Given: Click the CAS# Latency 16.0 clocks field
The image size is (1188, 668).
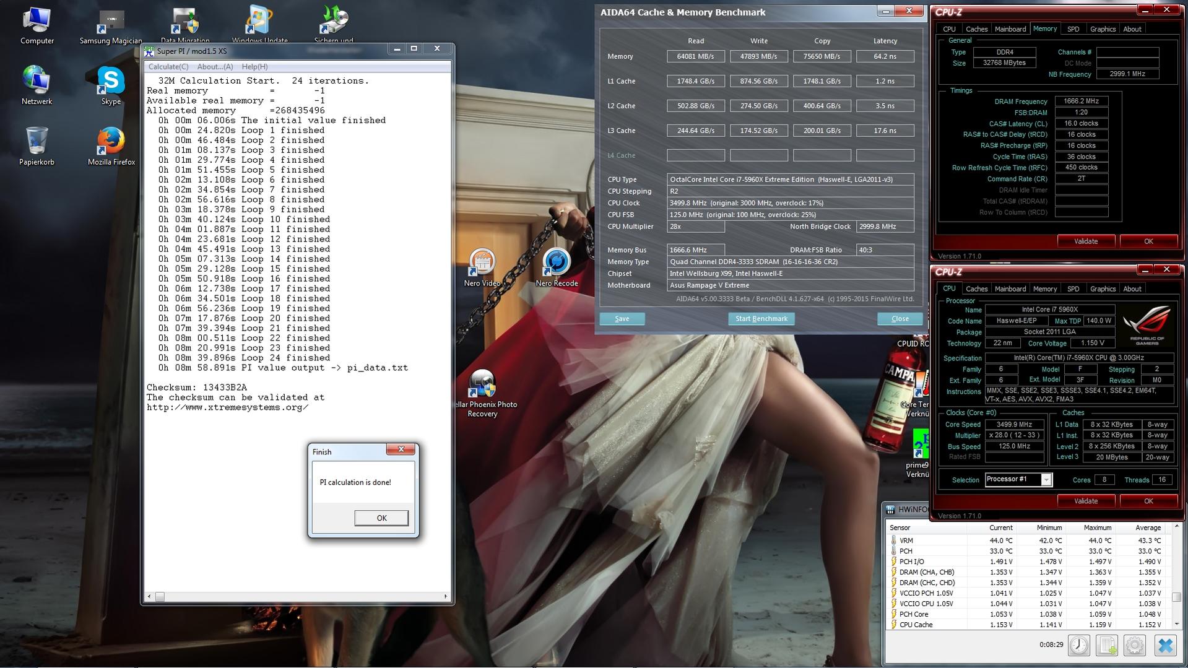Looking at the screenshot, I should tap(1081, 123).
